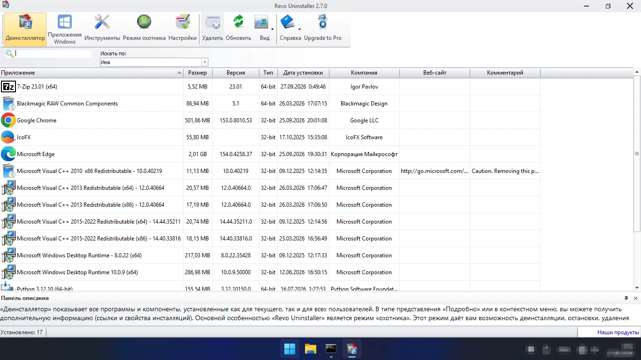
Task: Click the 'Caution. Removing this p...' comment cell
Action: pos(505,171)
